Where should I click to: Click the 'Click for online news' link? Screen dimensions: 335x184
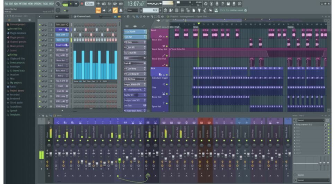tap(231, 10)
